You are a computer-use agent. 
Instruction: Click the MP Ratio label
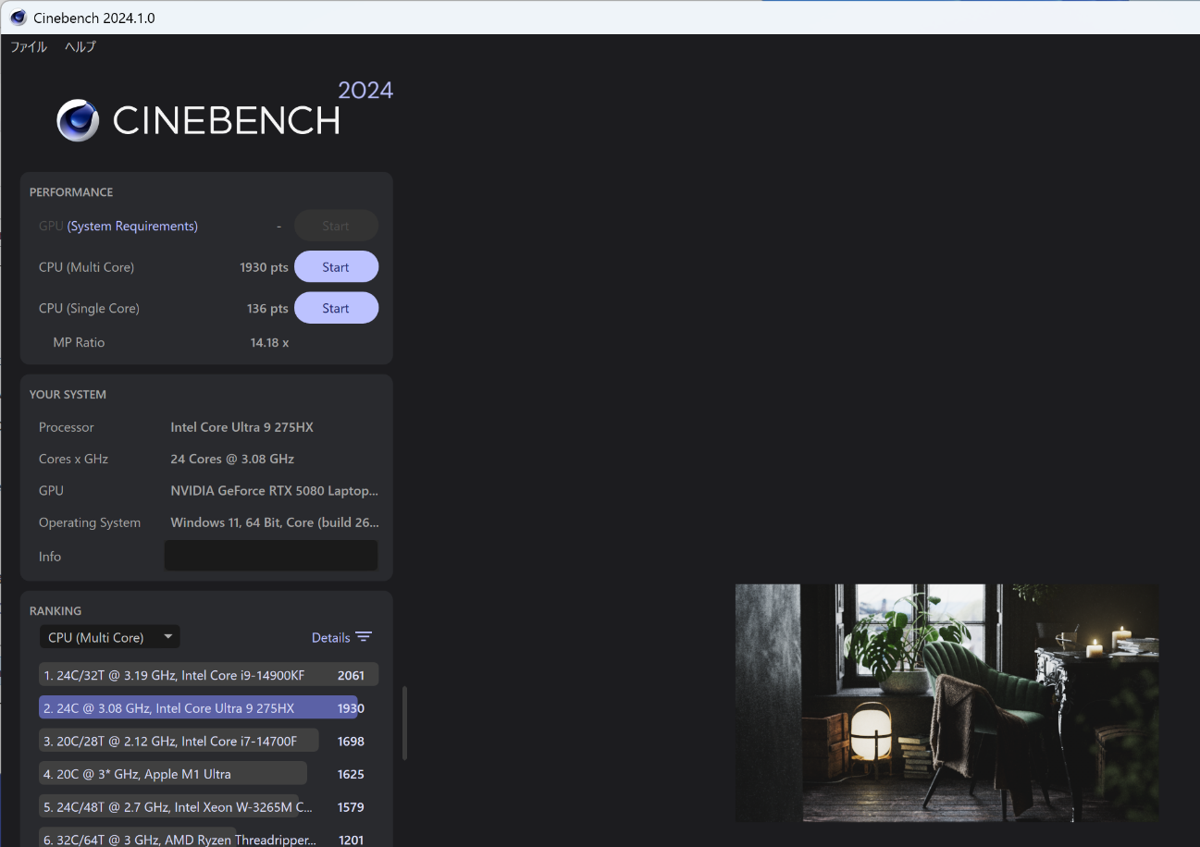pos(79,342)
